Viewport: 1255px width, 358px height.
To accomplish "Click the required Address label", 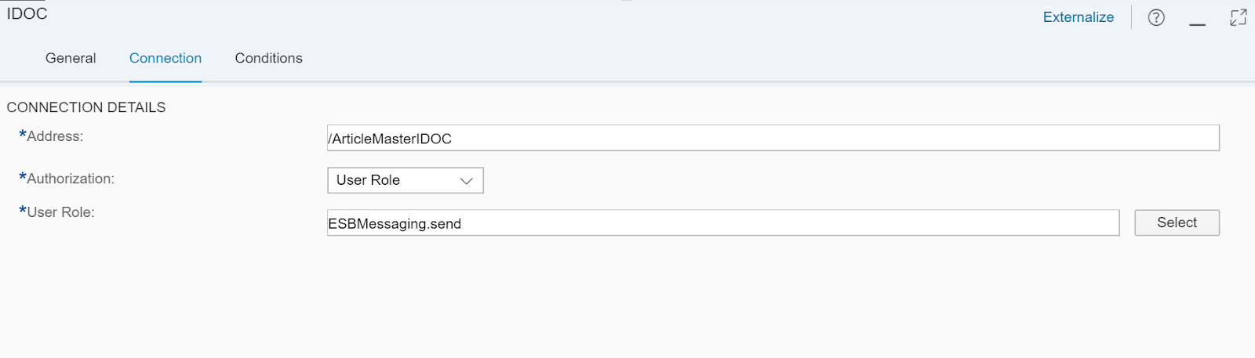I will coord(51,136).
